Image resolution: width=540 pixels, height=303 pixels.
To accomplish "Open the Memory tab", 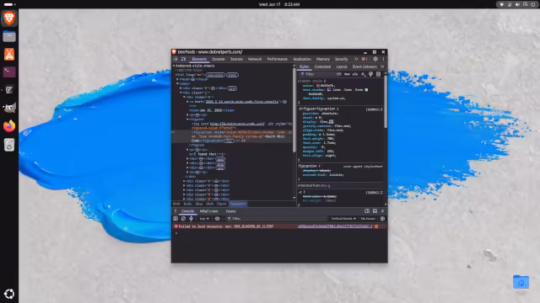I will (323, 59).
